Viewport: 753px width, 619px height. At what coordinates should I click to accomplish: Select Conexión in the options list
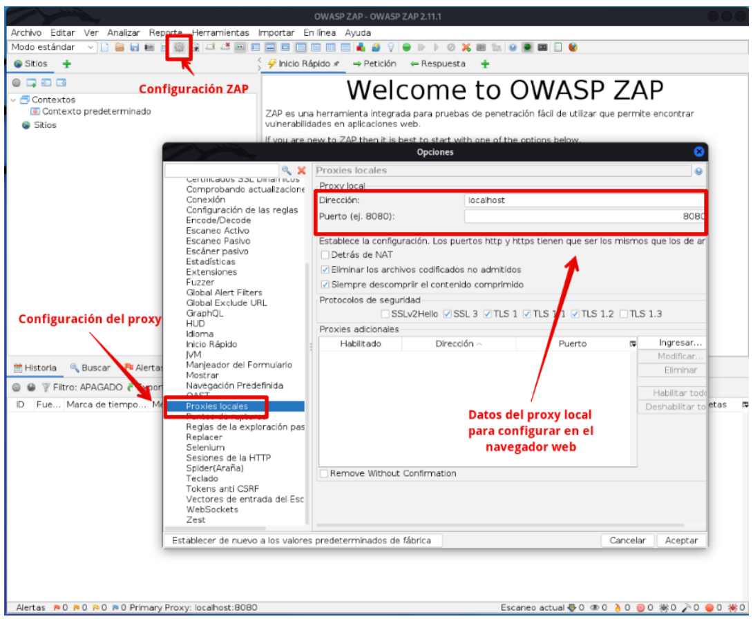206,200
